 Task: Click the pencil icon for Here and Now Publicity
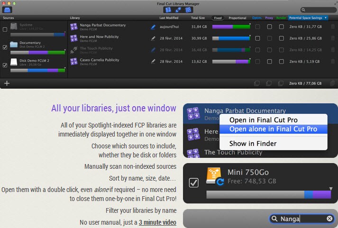(x=153, y=38)
